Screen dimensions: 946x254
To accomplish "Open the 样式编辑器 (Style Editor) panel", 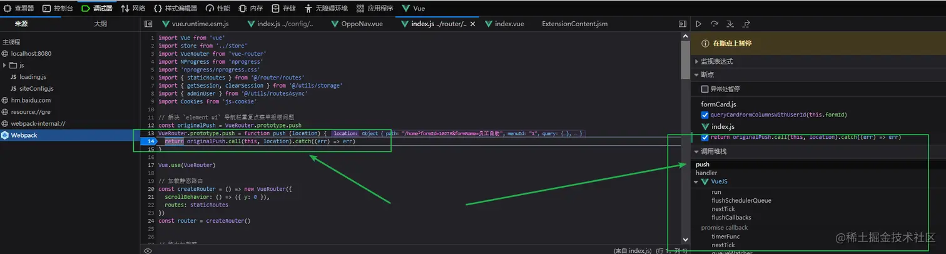I will click(175, 8).
